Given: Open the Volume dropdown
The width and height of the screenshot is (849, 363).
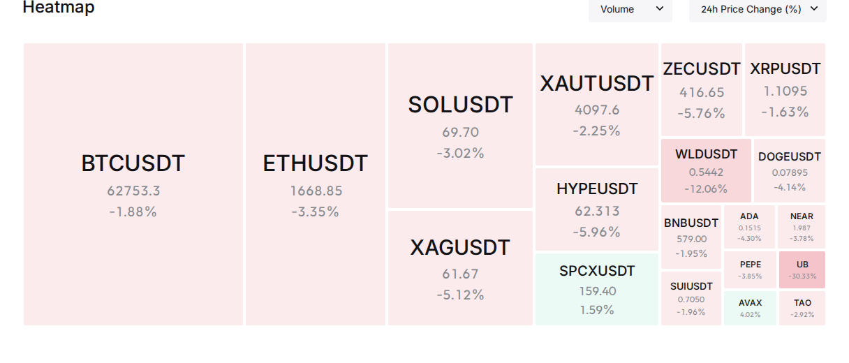Looking at the screenshot, I should coord(630,9).
